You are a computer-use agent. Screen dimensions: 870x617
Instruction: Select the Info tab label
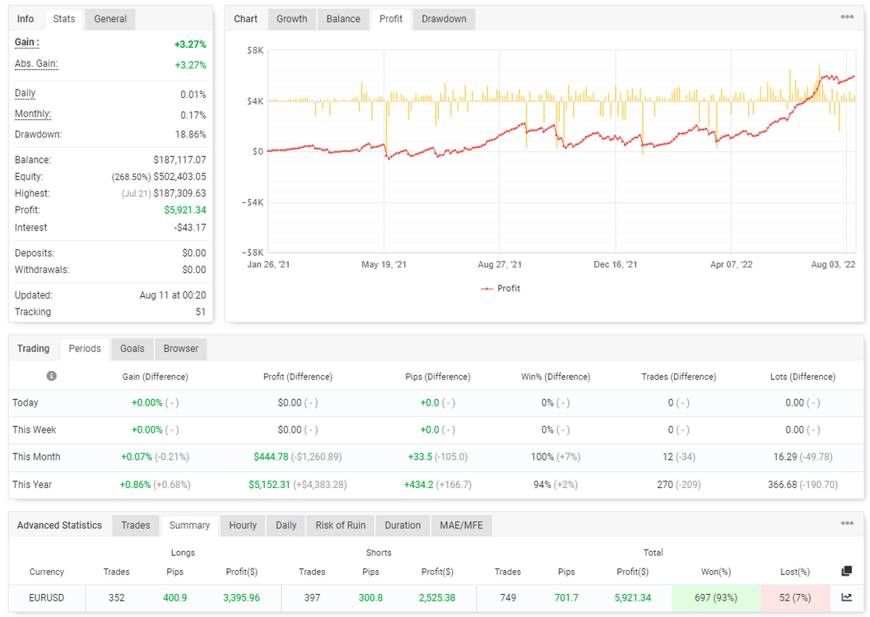(x=26, y=19)
